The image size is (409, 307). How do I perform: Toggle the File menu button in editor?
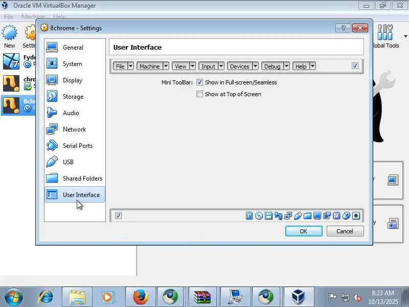120,67
